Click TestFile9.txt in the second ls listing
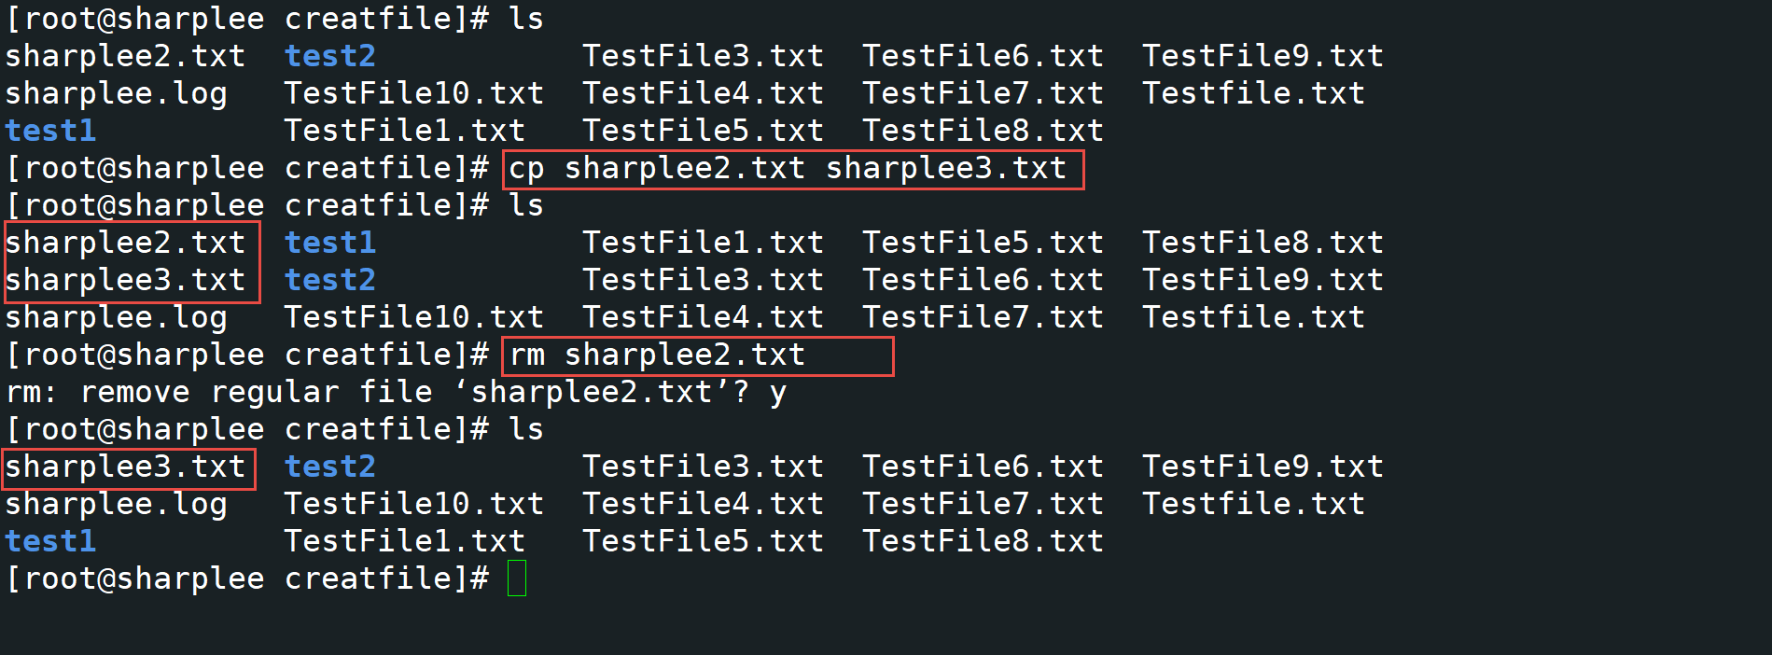Image resolution: width=1772 pixels, height=655 pixels. pyautogui.click(x=1263, y=281)
